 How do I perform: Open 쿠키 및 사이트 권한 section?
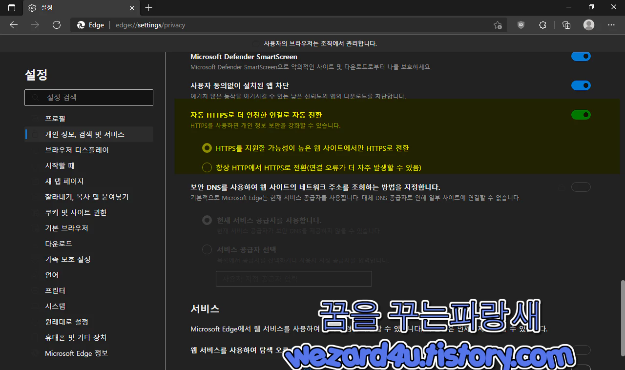89,212
